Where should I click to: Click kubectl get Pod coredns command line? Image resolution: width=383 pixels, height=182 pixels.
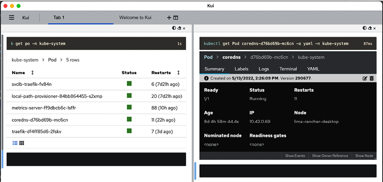pos(276,44)
